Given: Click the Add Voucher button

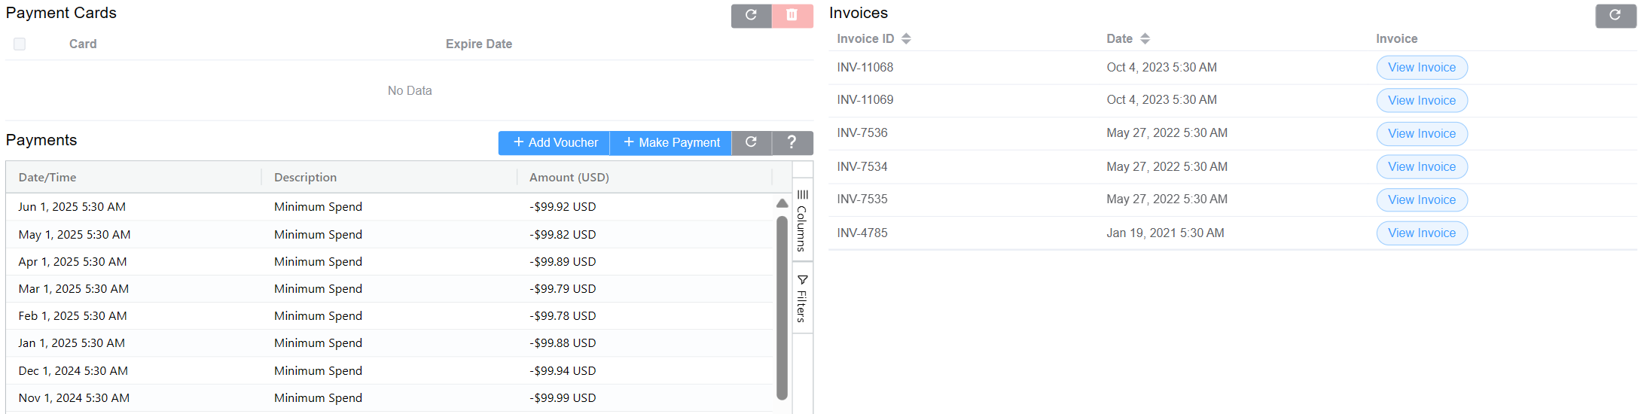Looking at the screenshot, I should (x=554, y=142).
